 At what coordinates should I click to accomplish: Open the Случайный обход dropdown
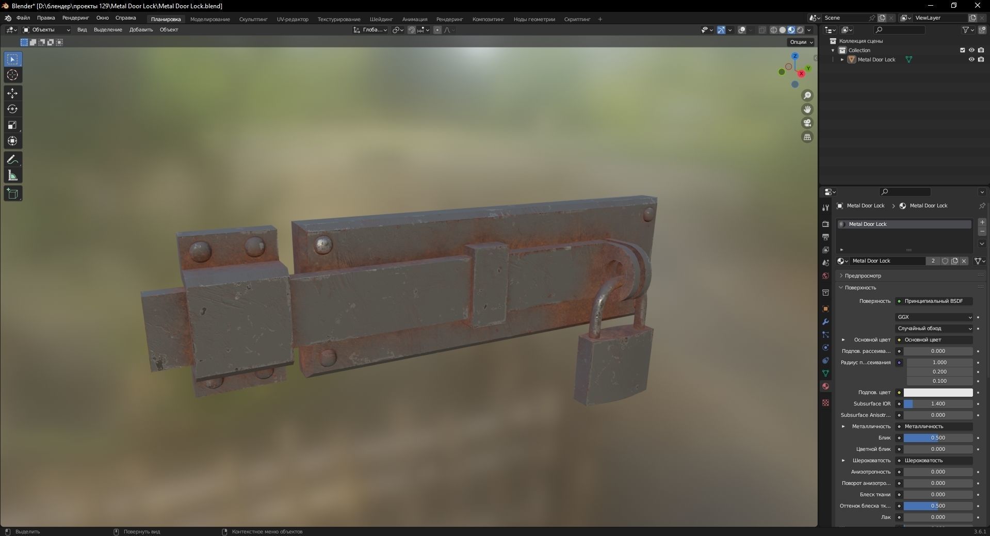click(x=934, y=329)
